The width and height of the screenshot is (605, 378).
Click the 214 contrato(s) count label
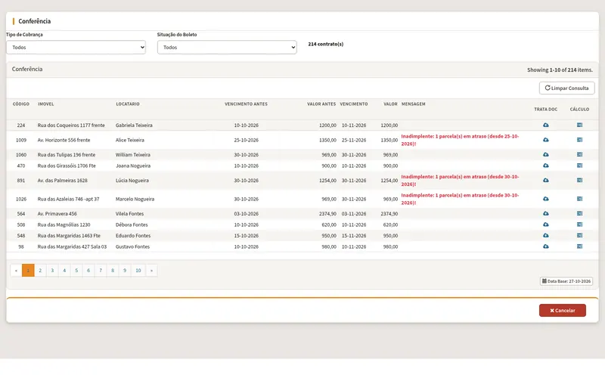point(326,44)
